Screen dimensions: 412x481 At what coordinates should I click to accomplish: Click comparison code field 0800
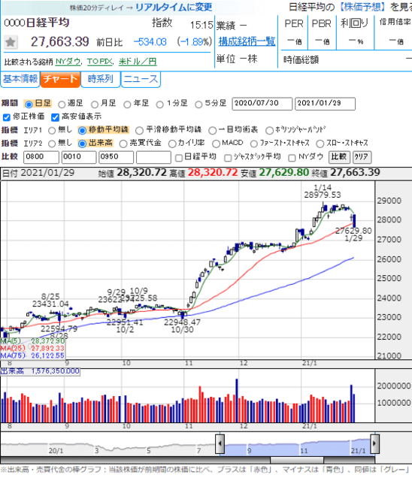pyautogui.click(x=41, y=157)
